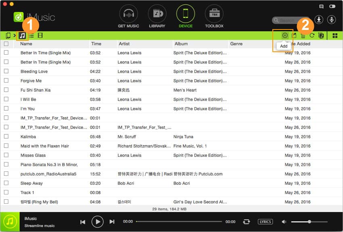Viewport: 343px width, 232px height.
Task: Click the device phone icon in green bar
Action: click(x=8, y=36)
